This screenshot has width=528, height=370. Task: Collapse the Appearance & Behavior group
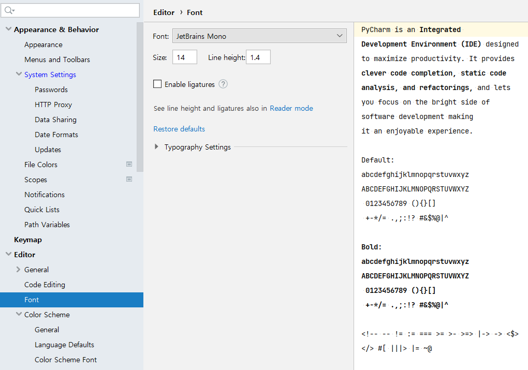pyautogui.click(x=9, y=29)
